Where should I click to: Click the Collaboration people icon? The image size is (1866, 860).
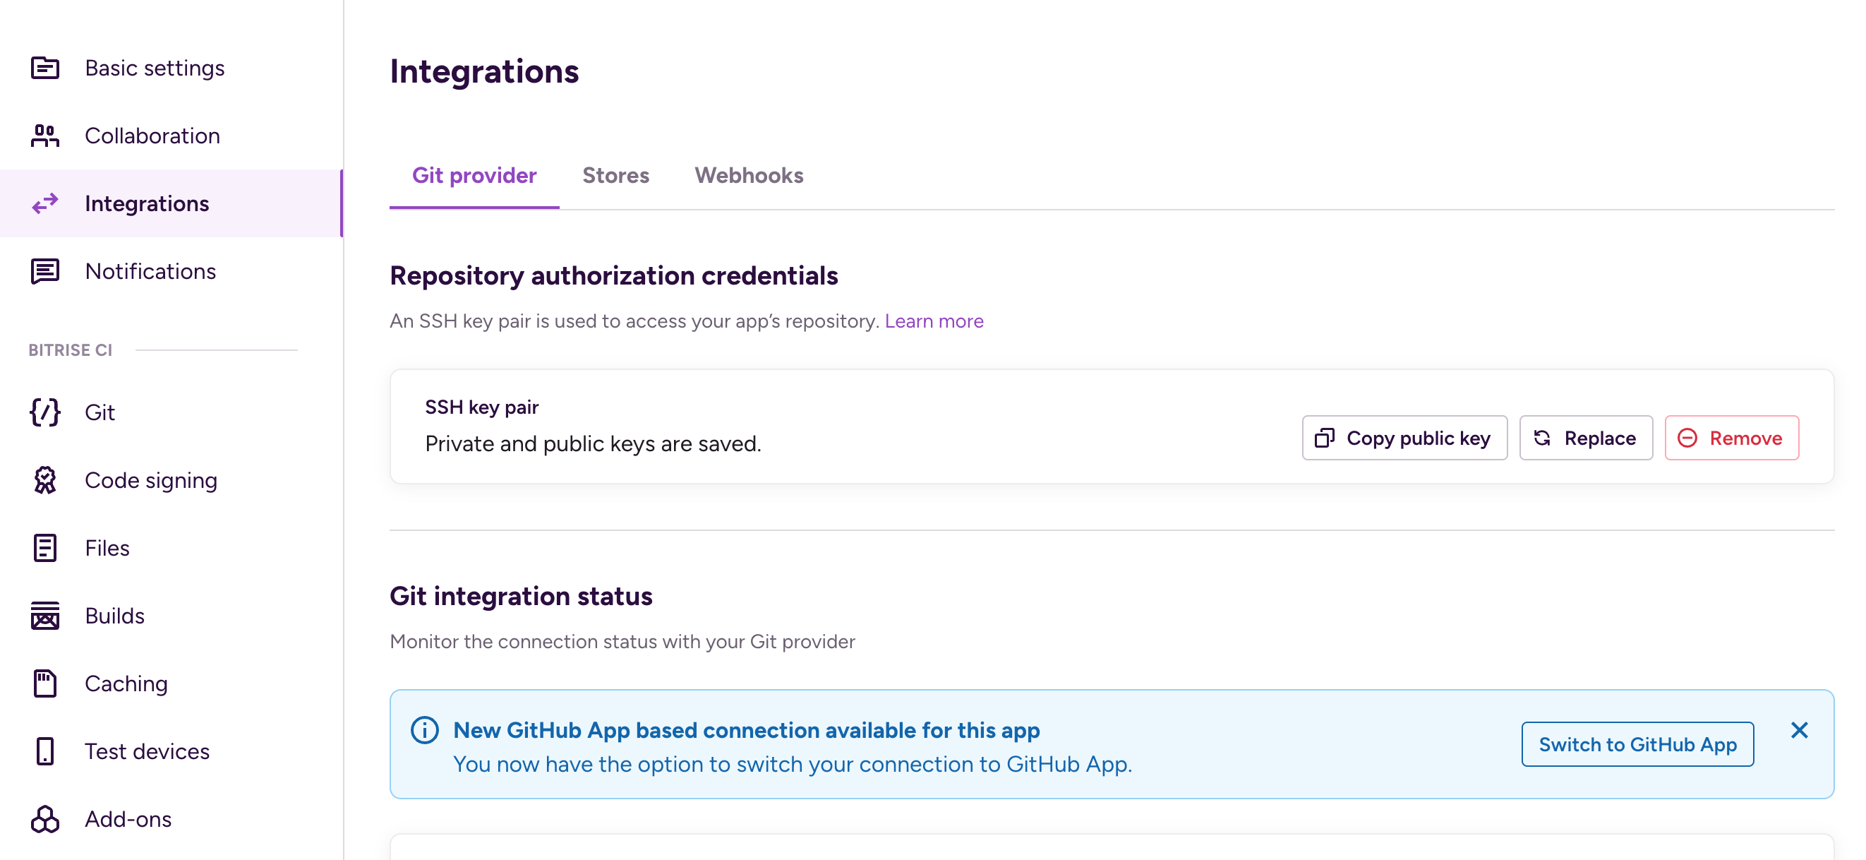[x=45, y=136]
